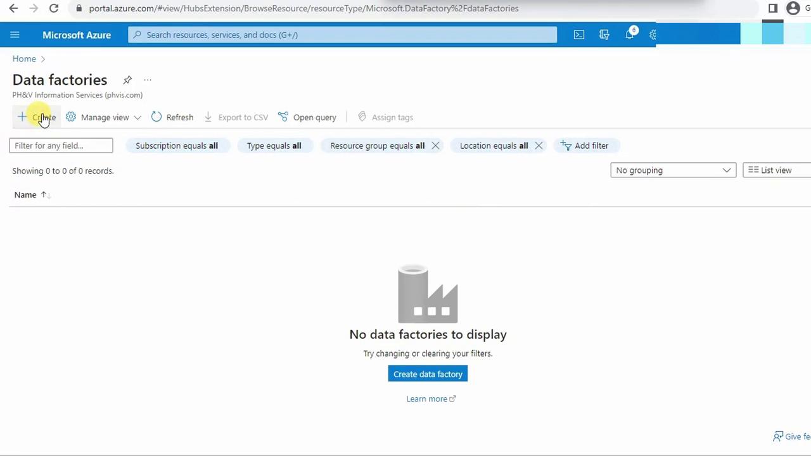The width and height of the screenshot is (811, 456).
Task: Go to Home breadcrumb
Action: click(x=24, y=59)
